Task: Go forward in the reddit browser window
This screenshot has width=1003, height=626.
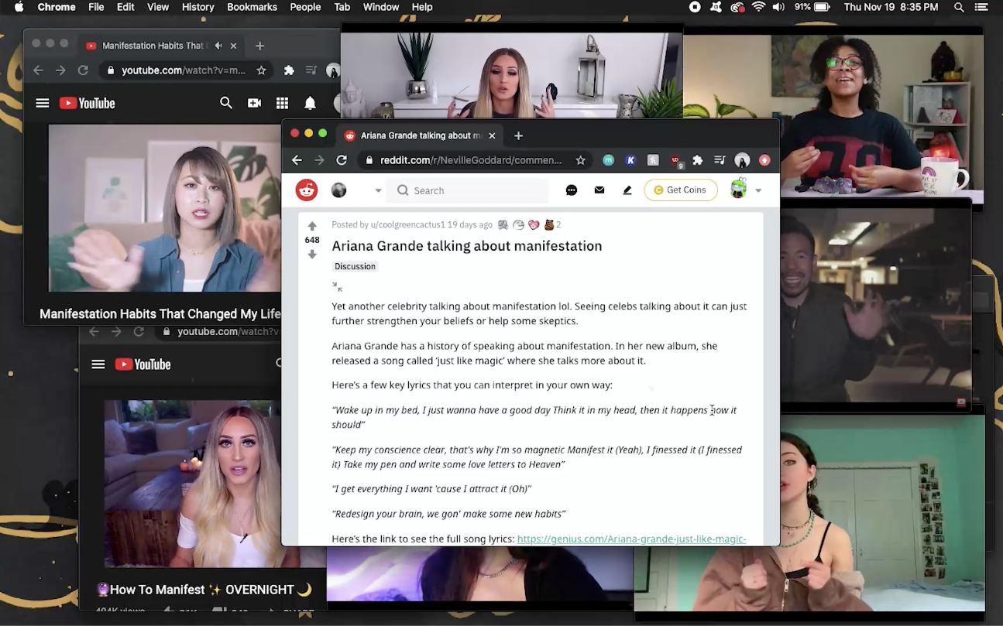Action: pyautogui.click(x=319, y=160)
